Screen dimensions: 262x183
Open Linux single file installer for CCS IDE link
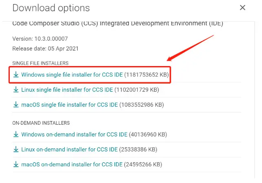67,90
